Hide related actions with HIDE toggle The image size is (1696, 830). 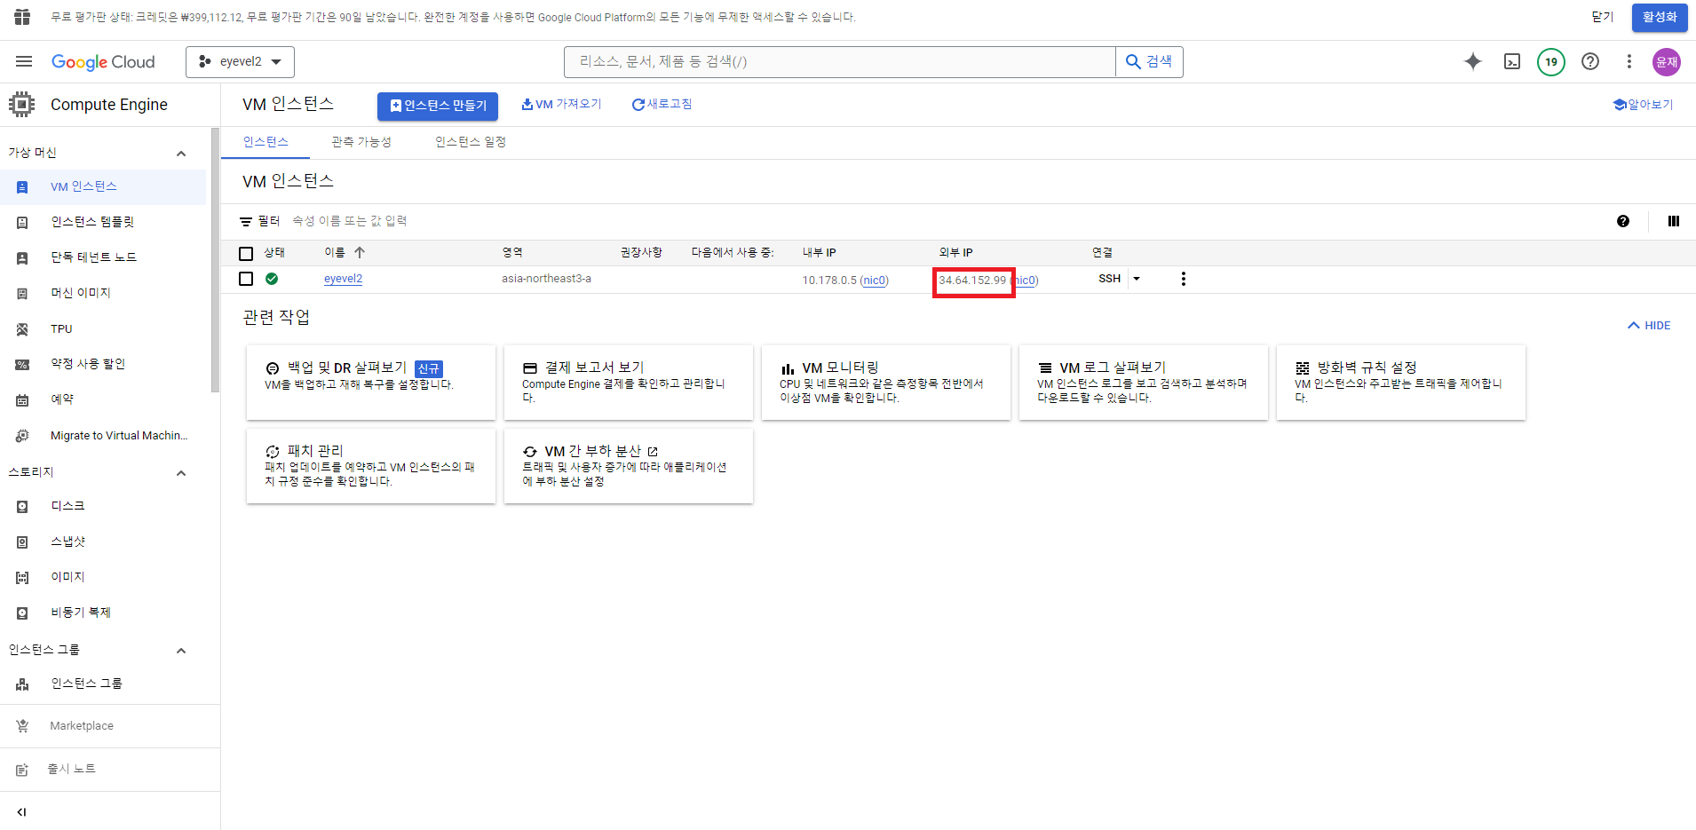click(x=1649, y=326)
